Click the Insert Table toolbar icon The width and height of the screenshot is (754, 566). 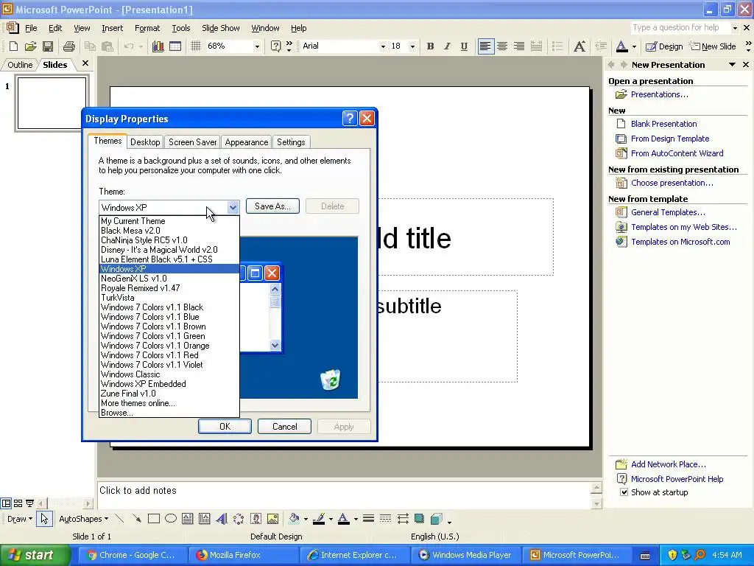pyautogui.click(x=175, y=46)
